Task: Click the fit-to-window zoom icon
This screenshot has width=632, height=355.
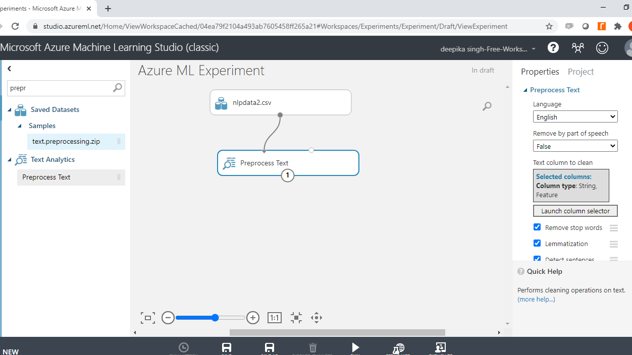Action: pyautogui.click(x=148, y=318)
